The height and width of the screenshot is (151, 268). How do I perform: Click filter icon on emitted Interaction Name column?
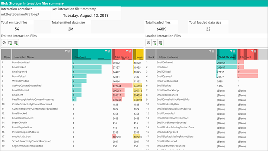(x=66, y=51)
